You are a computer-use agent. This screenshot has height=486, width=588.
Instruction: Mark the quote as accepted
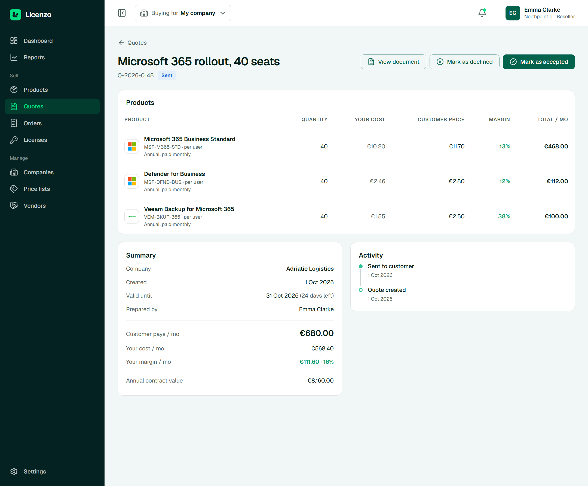[x=538, y=62]
